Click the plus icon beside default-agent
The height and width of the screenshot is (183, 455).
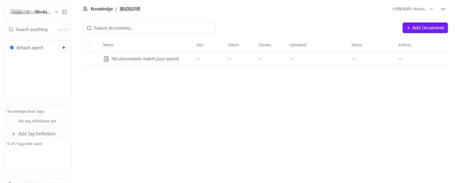pyautogui.click(x=64, y=48)
